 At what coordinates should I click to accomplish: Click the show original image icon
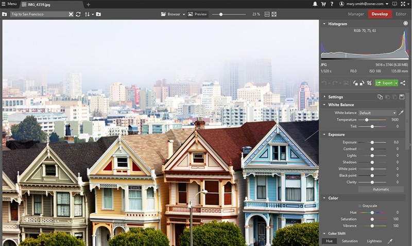tap(346, 83)
